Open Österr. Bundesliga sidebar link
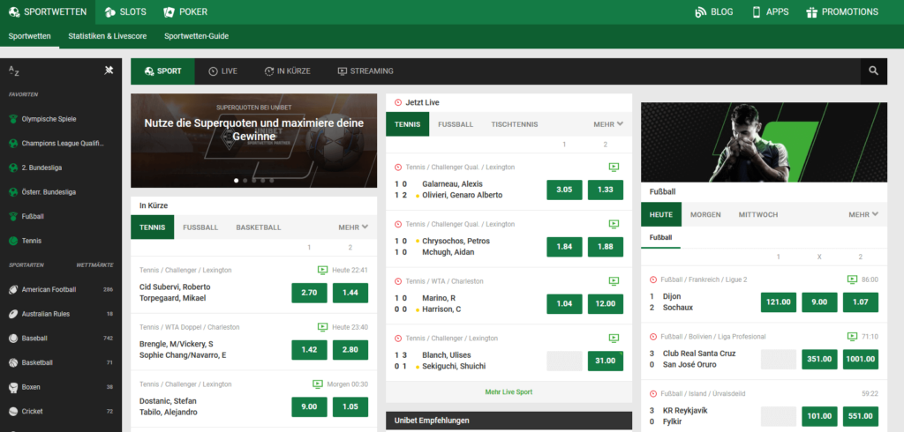This screenshot has width=904, height=432. pos(49,192)
